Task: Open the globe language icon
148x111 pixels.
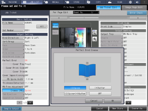Action: [x=130, y=2]
